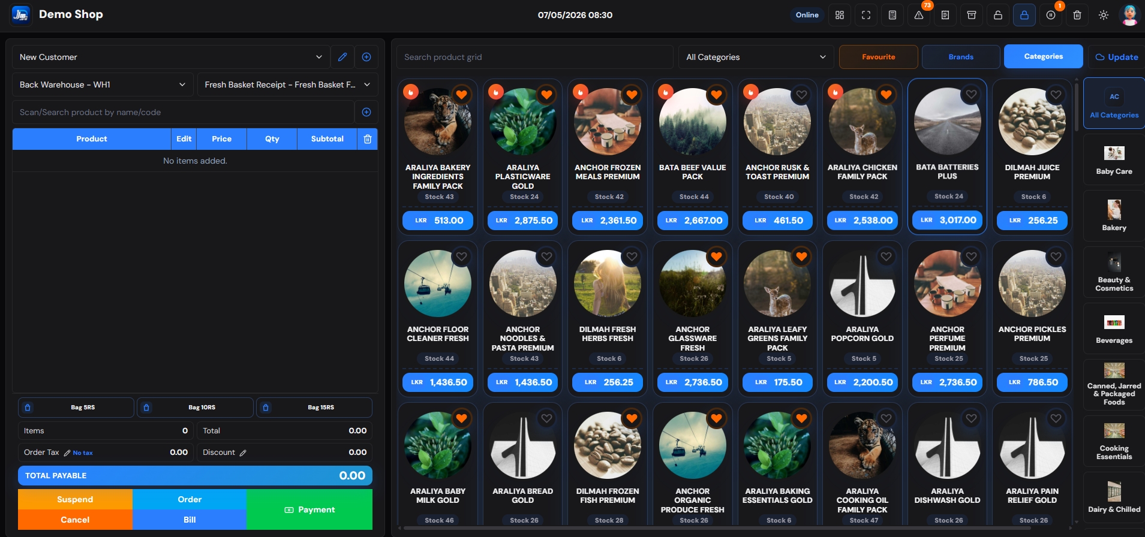Click the Cancel button
This screenshot has height=537, width=1145.
75,520
